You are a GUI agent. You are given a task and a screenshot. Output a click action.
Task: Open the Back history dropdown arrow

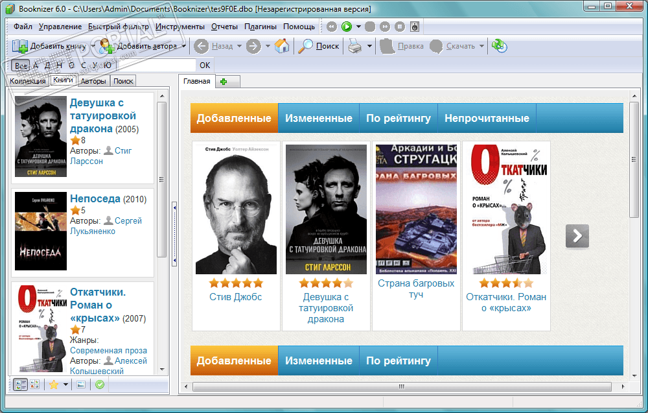point(239,46)
